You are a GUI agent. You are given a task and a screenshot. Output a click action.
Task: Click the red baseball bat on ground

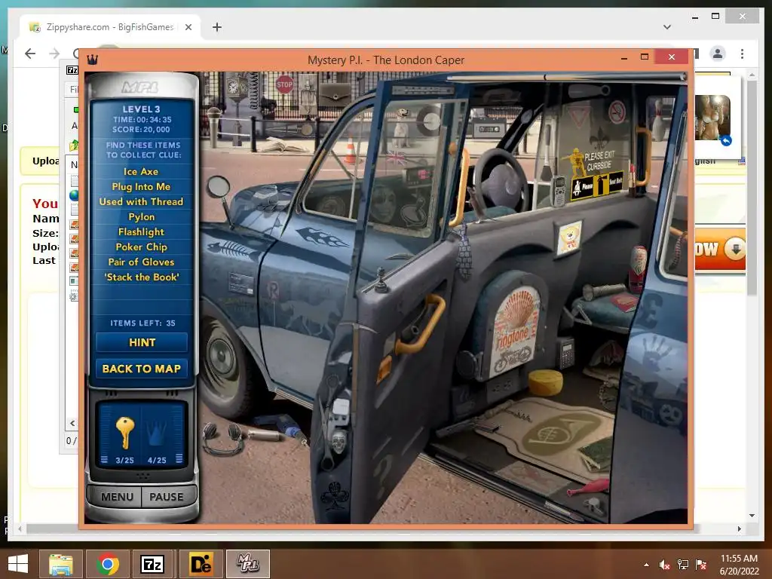coord(587,488)
